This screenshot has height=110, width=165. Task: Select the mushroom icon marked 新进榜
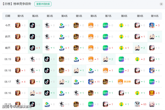pyautogui.click(x=120, y=82)
